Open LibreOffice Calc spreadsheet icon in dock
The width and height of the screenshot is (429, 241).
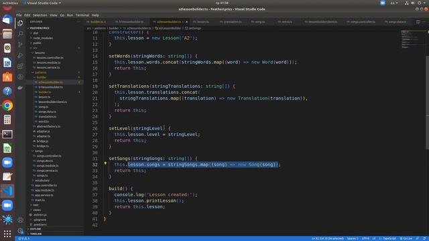(7, 148)
